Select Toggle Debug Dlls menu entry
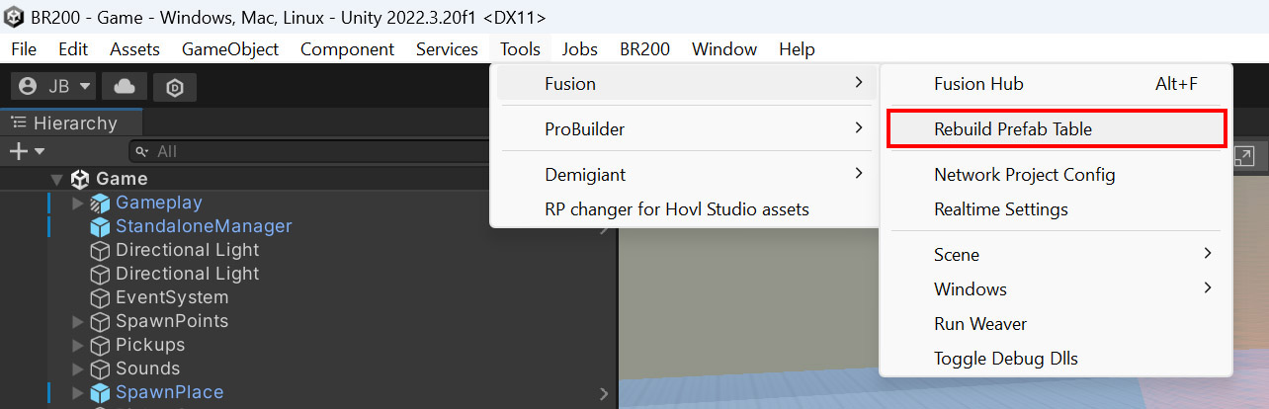Viewport: 1269px width, 409px height. 1005,359
